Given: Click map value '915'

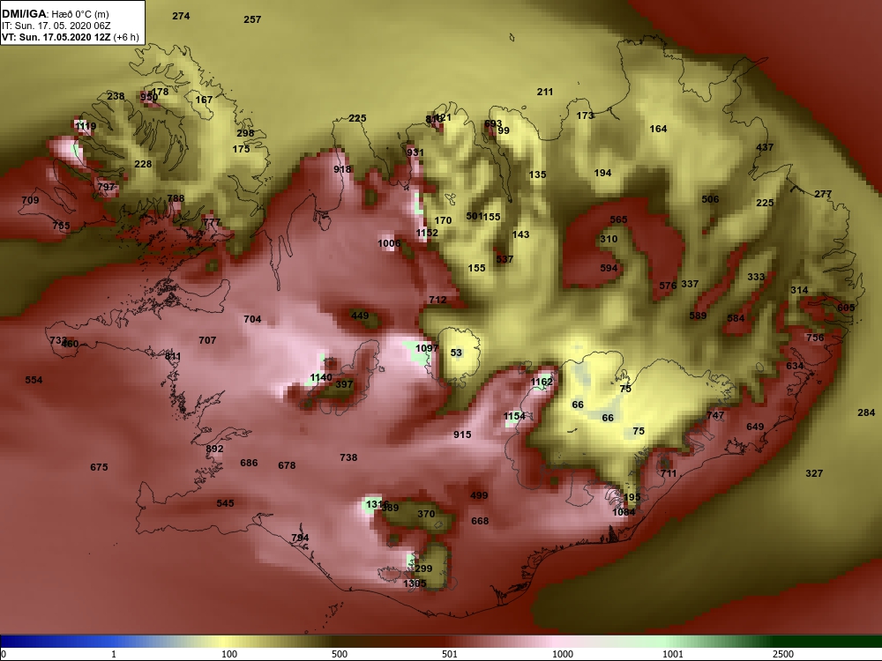Looking at the screenshot, I should point(462,435).
